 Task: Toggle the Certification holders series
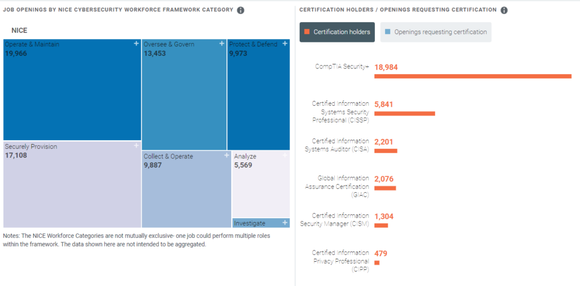point(337,32)
